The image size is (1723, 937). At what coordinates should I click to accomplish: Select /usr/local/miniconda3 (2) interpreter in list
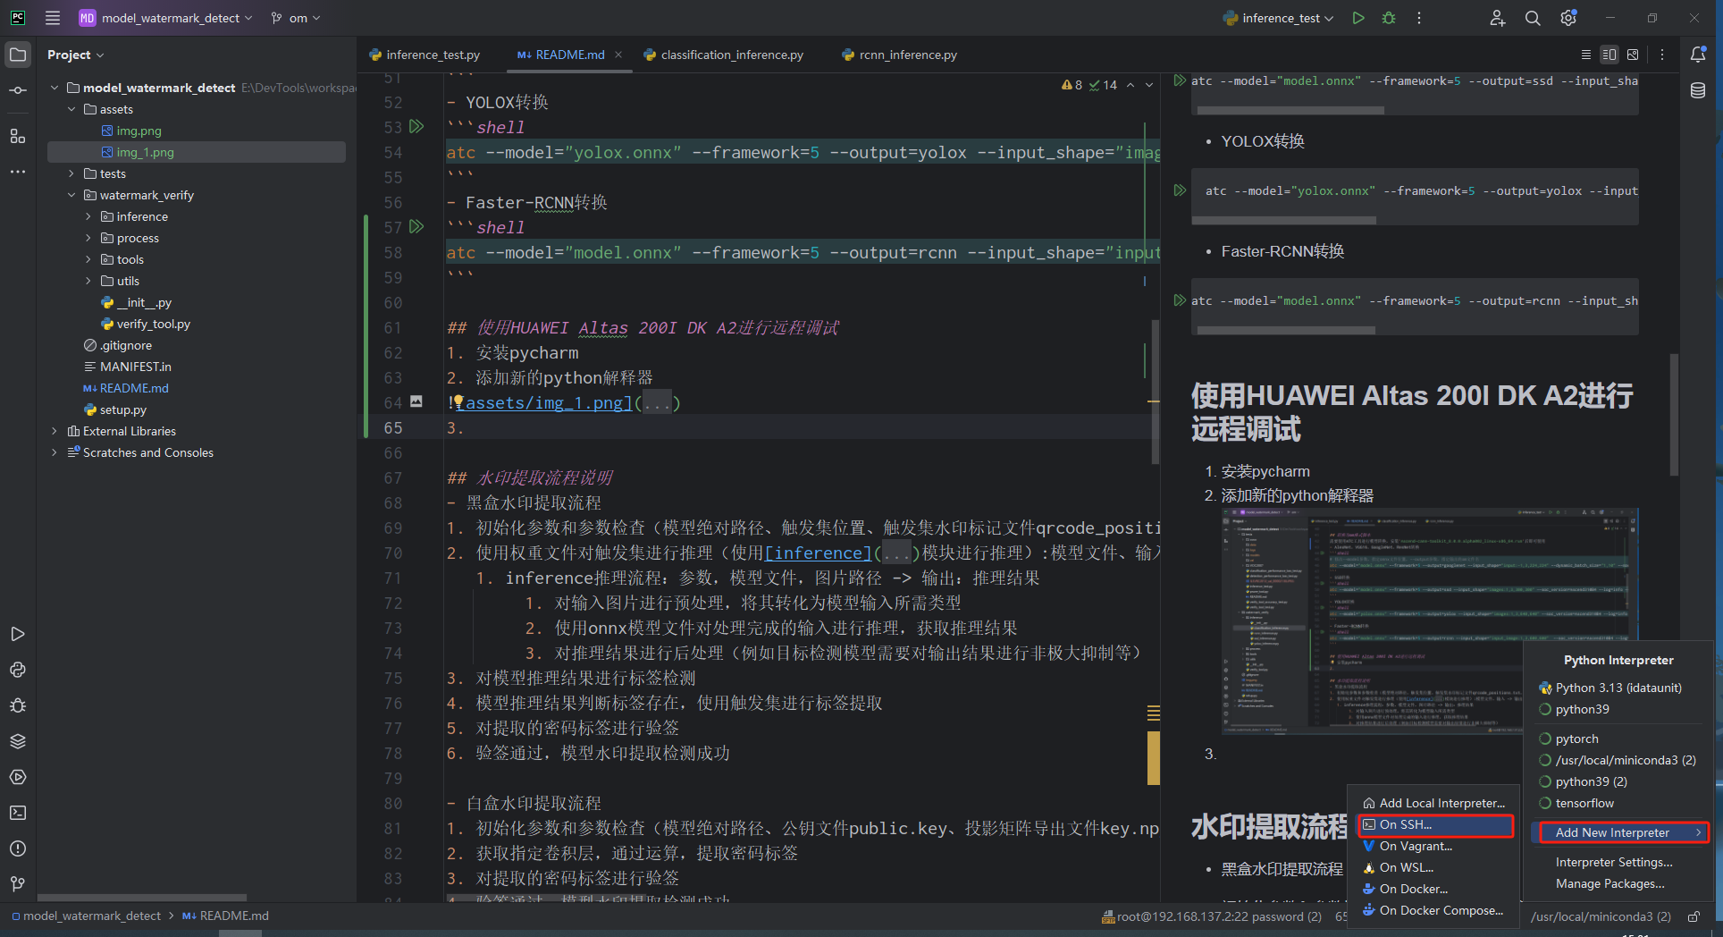pyautogui.click(x=1618, y=760)
